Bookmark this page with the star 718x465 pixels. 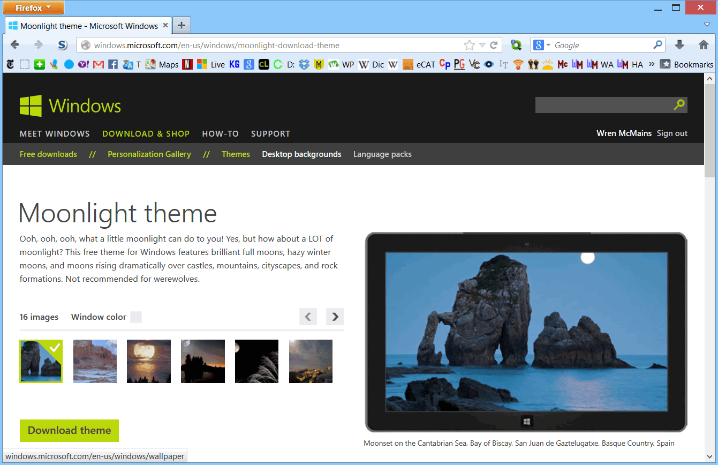(x=469, y=45)
